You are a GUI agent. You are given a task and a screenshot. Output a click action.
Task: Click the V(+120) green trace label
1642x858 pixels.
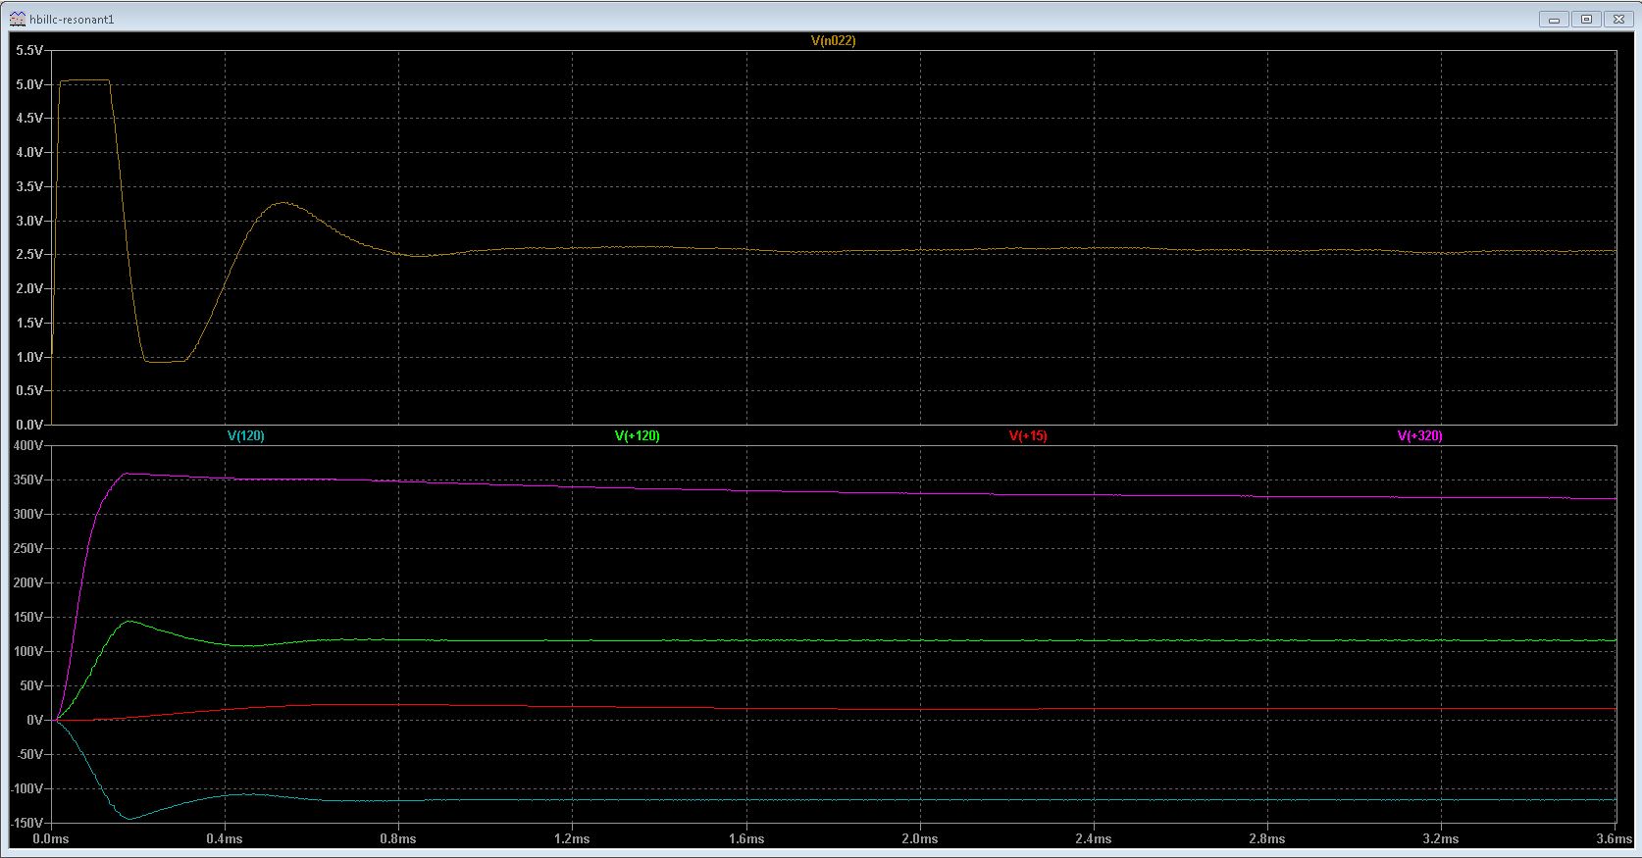tap(637, 435)
